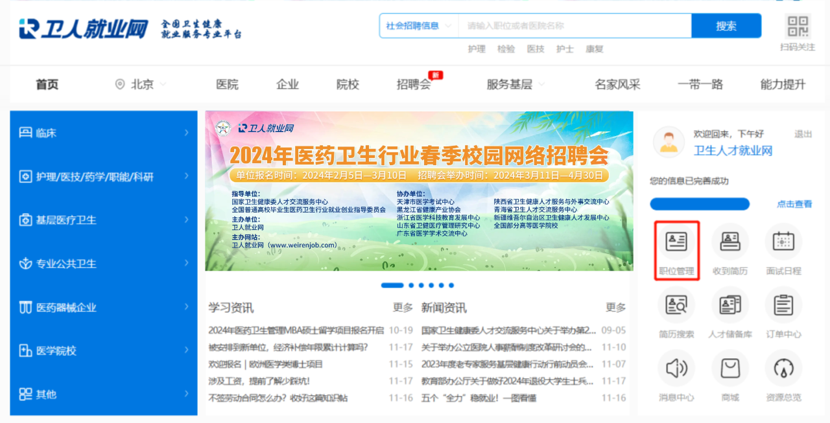This screenshot has height=423, width=830.
Task: Click the 扫码关注 QR code
Action: pos(797,27)
